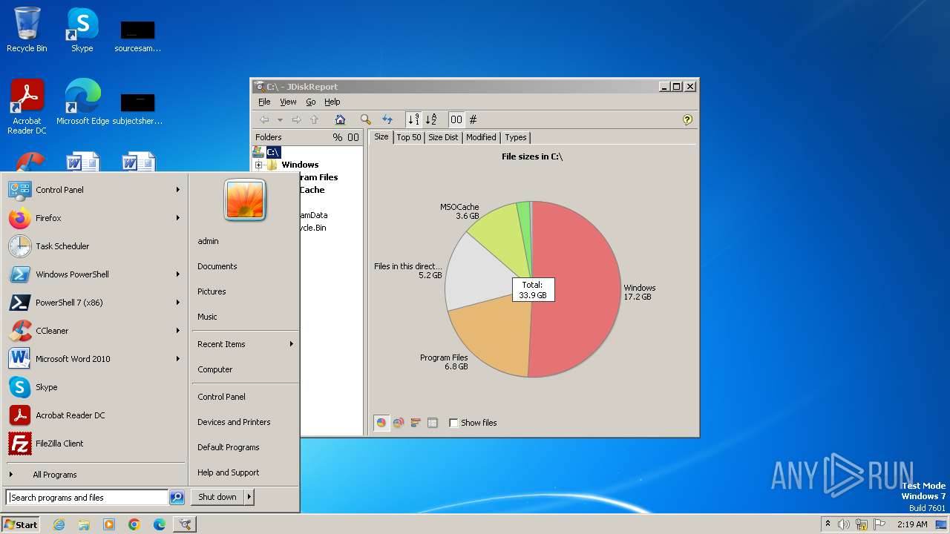
Task: Click the Search programs and files field
Action: click(87, 498)
